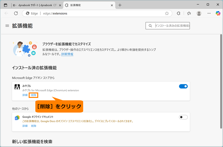223x147 pixels.
Task: Click the page vertical scrollbar
Action: 221,81
